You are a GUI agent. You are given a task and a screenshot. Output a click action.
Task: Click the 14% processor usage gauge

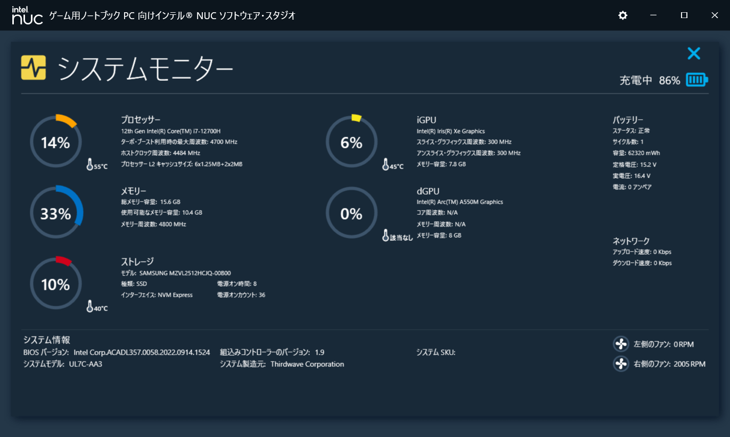(55, 142)
